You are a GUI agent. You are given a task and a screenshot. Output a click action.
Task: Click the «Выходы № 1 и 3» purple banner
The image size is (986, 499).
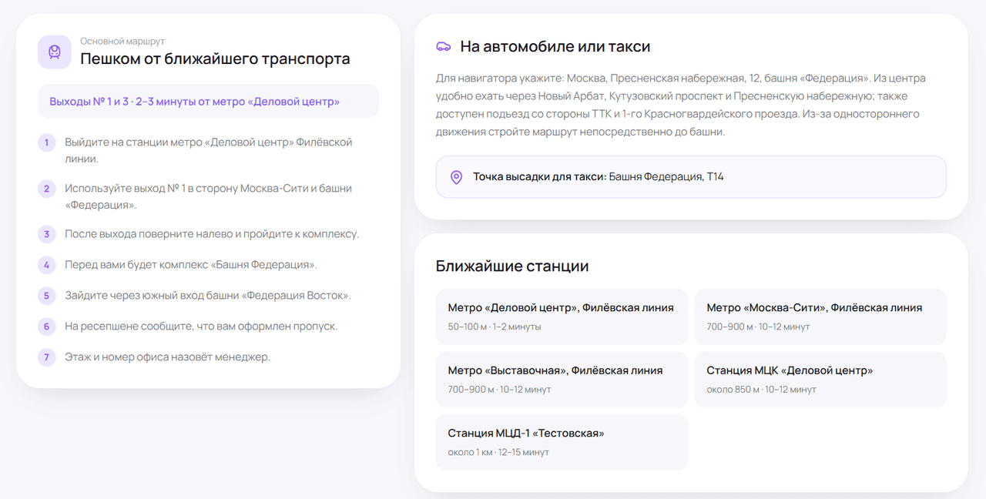pos(208,101)
